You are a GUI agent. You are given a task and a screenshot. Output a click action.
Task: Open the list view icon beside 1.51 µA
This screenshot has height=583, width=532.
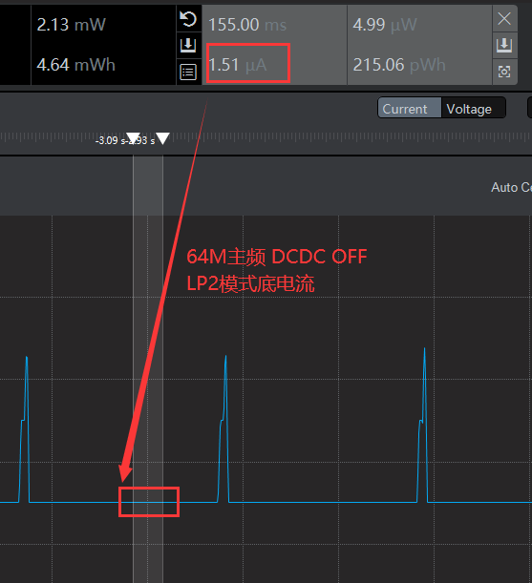pos(188,72)
